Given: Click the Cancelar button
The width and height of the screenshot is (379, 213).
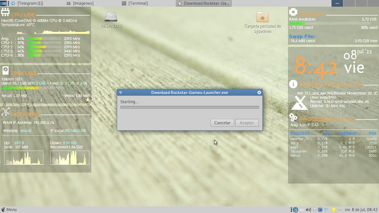Looking at the screenshot, I should click(x=222, y=123).
